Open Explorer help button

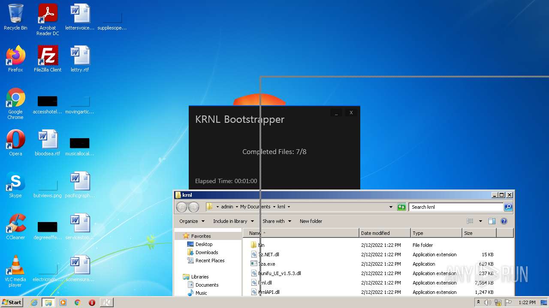pyautogui.click(x=504, y=221)
